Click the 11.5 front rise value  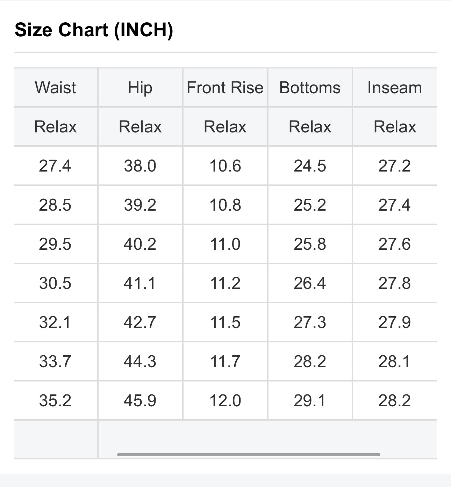coord(225,322)
